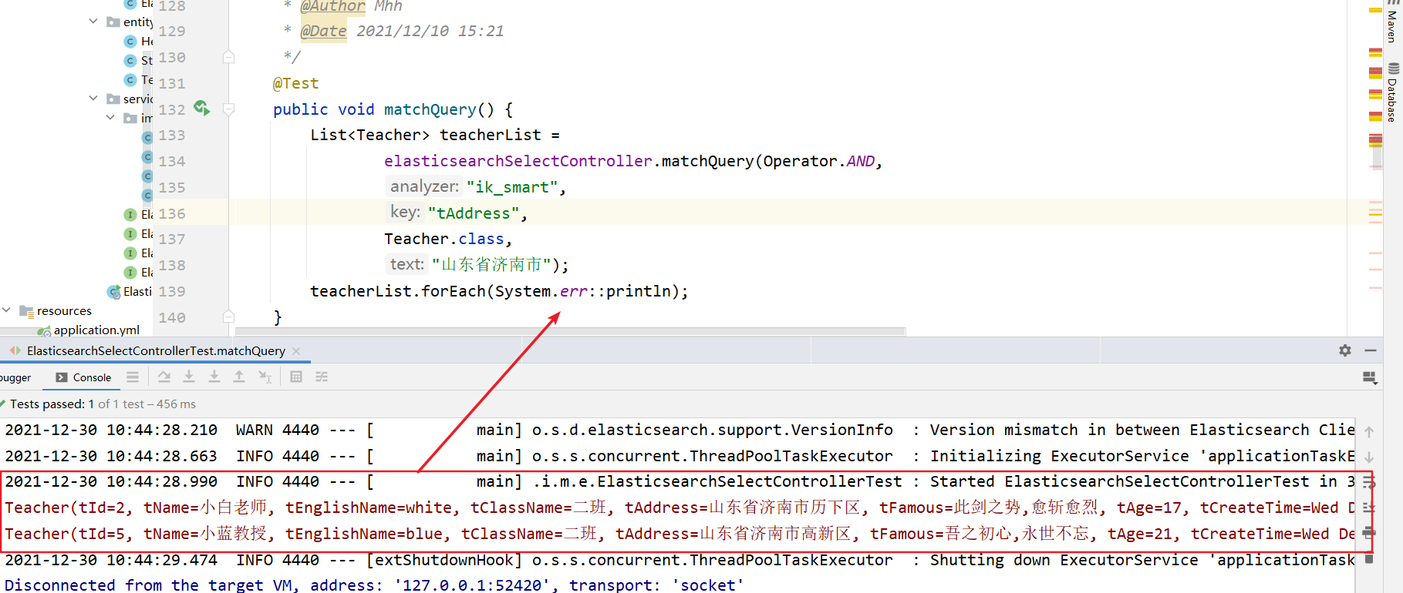This screenshot has width=1403, height=593.
Task: Click the Teacher(tId=2 console output line
Action: tap(679, 508)
